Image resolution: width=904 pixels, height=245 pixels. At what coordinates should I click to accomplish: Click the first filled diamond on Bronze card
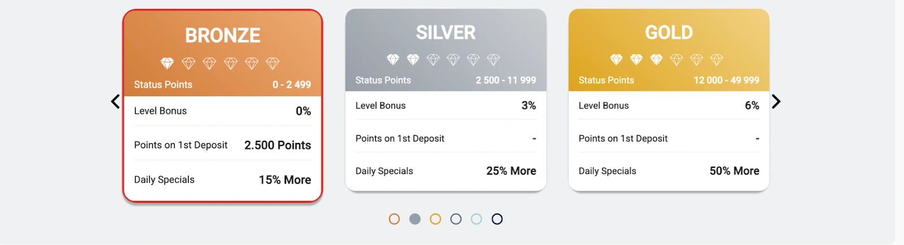click(167, 63)
